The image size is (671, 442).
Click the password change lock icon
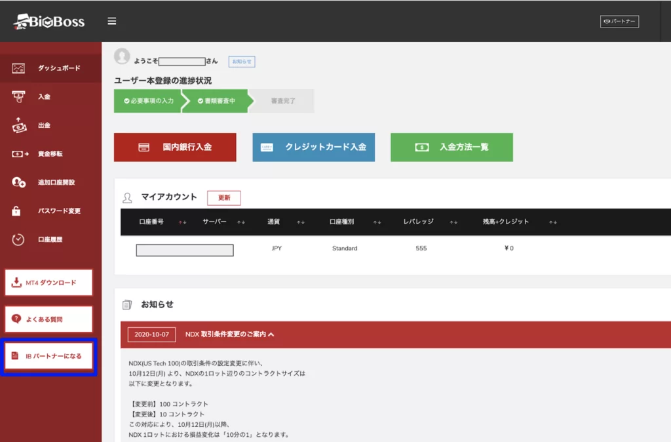(18, 211)
